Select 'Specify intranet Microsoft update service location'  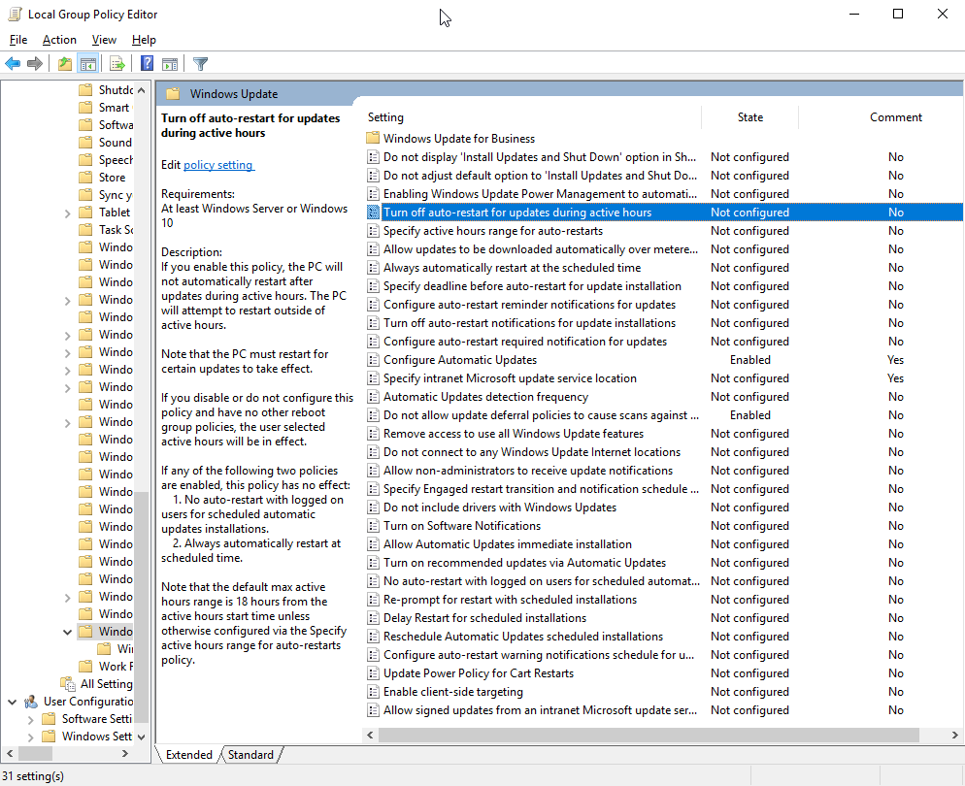(x=510, y=378)
